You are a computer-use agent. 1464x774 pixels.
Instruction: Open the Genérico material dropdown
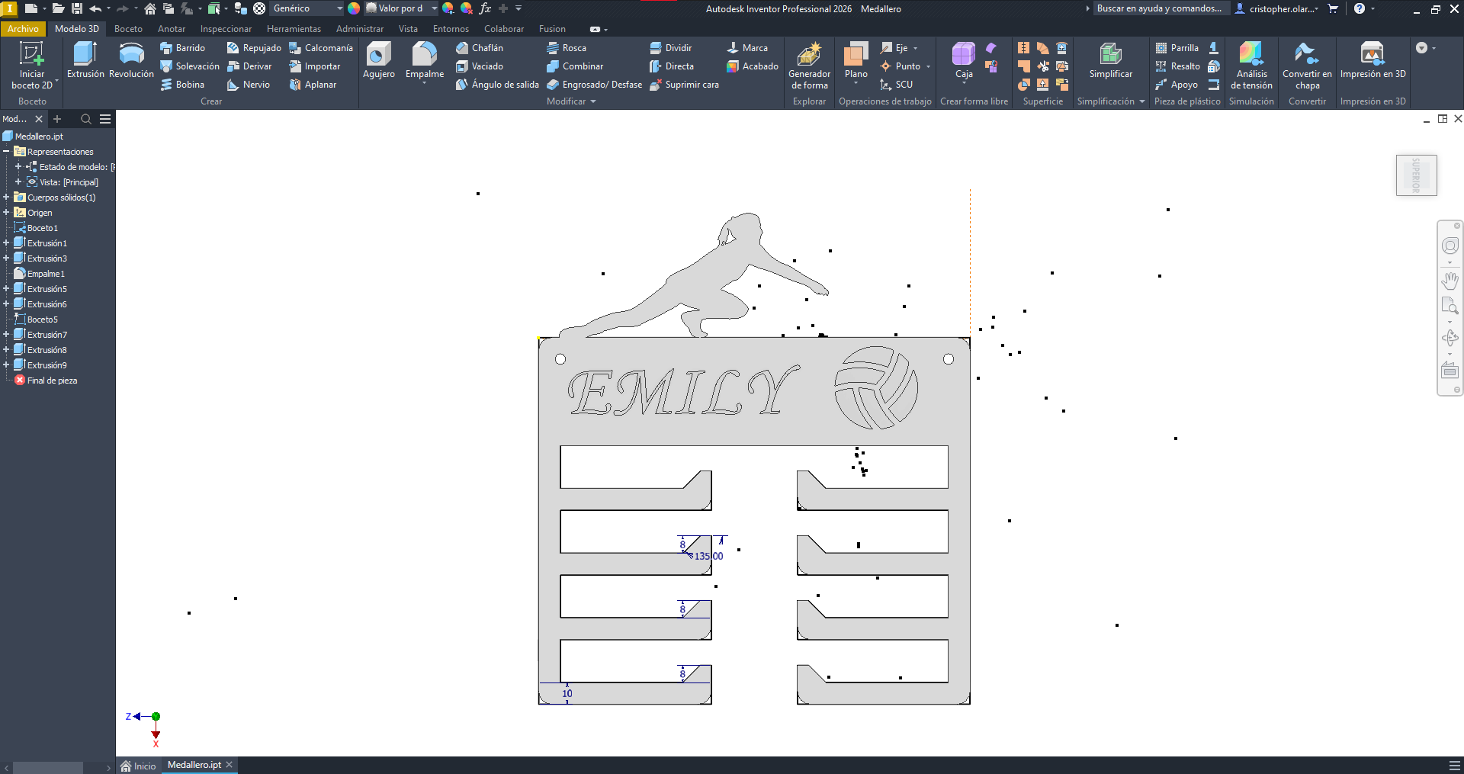307,8
